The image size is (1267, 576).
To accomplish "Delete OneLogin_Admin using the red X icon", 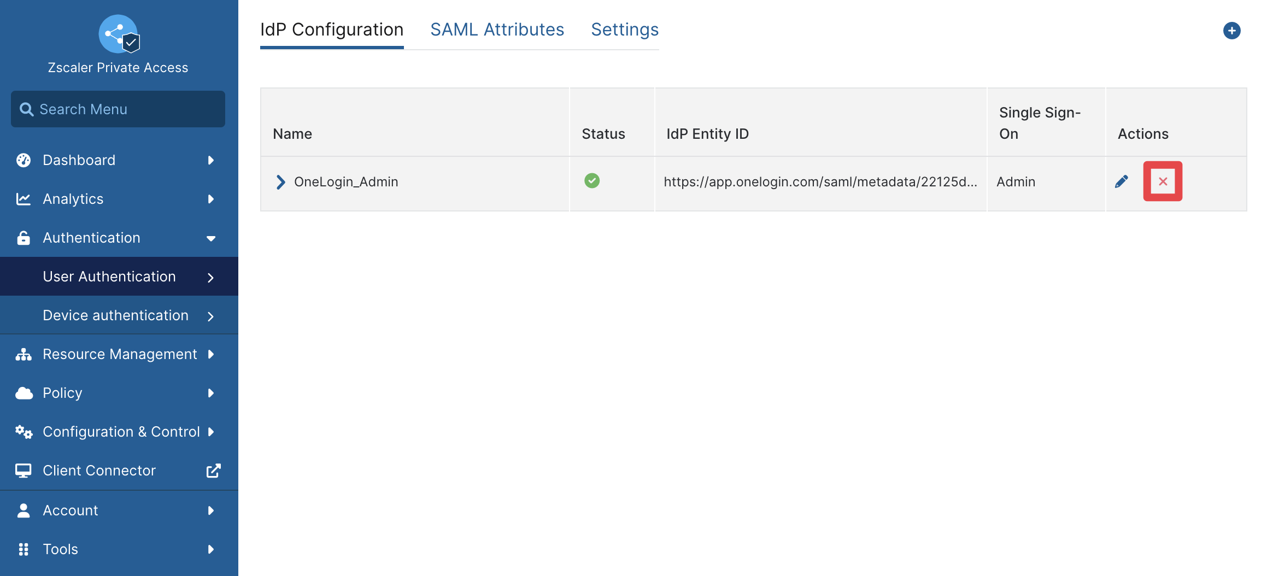I will [1163, 181].
